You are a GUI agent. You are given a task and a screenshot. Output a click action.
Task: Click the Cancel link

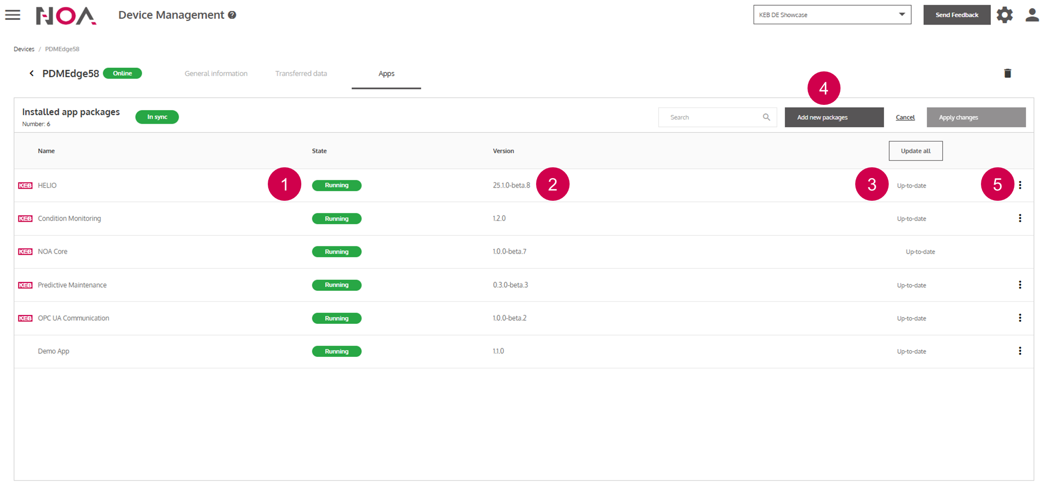905,117
